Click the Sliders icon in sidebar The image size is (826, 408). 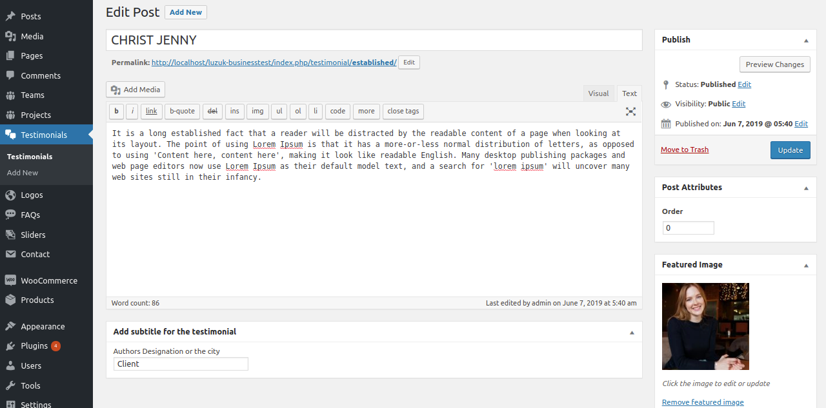[10, 235]
